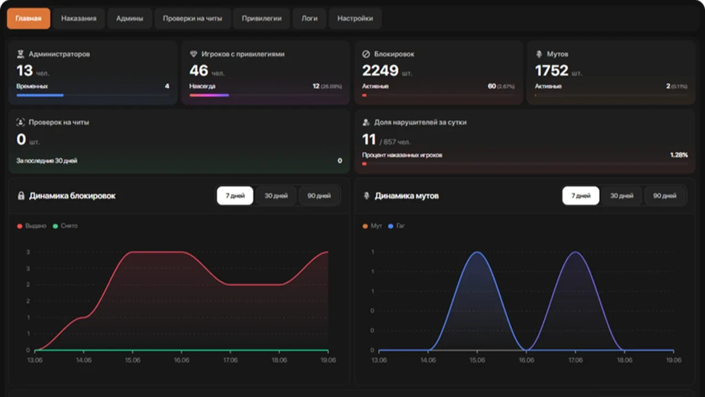Click the ban icon beside Блокировок
This screenshot has width=705, height=397.
pyautogui.click(x=366, y=54)
